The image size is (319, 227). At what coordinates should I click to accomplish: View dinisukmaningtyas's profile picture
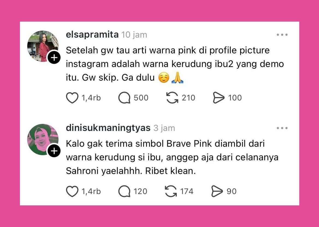(43, 140)
